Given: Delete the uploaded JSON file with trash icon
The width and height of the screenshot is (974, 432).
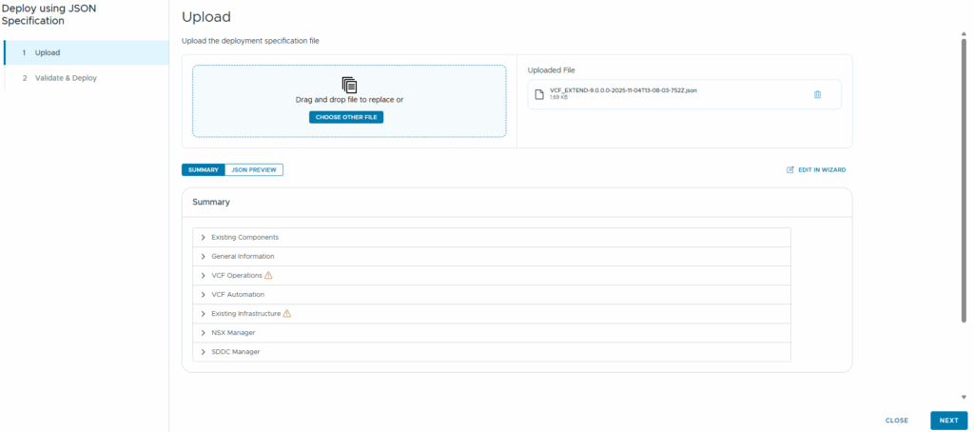Looking at the screenshot, I should tap(817, 94).
